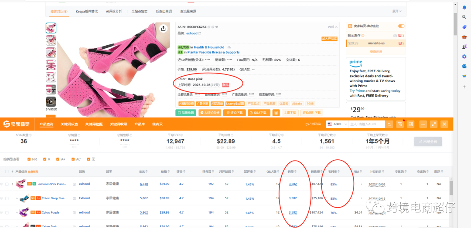
Task: Click the 评论下载 button
Action: pos(234,113)
